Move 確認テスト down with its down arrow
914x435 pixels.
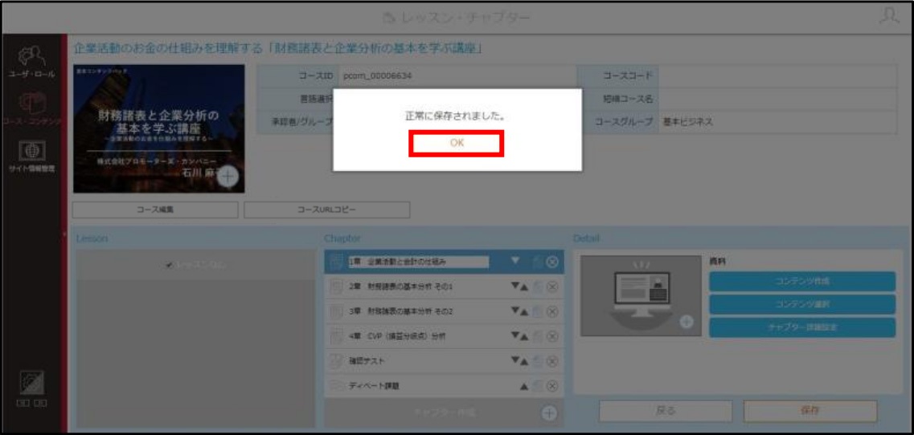514,361
